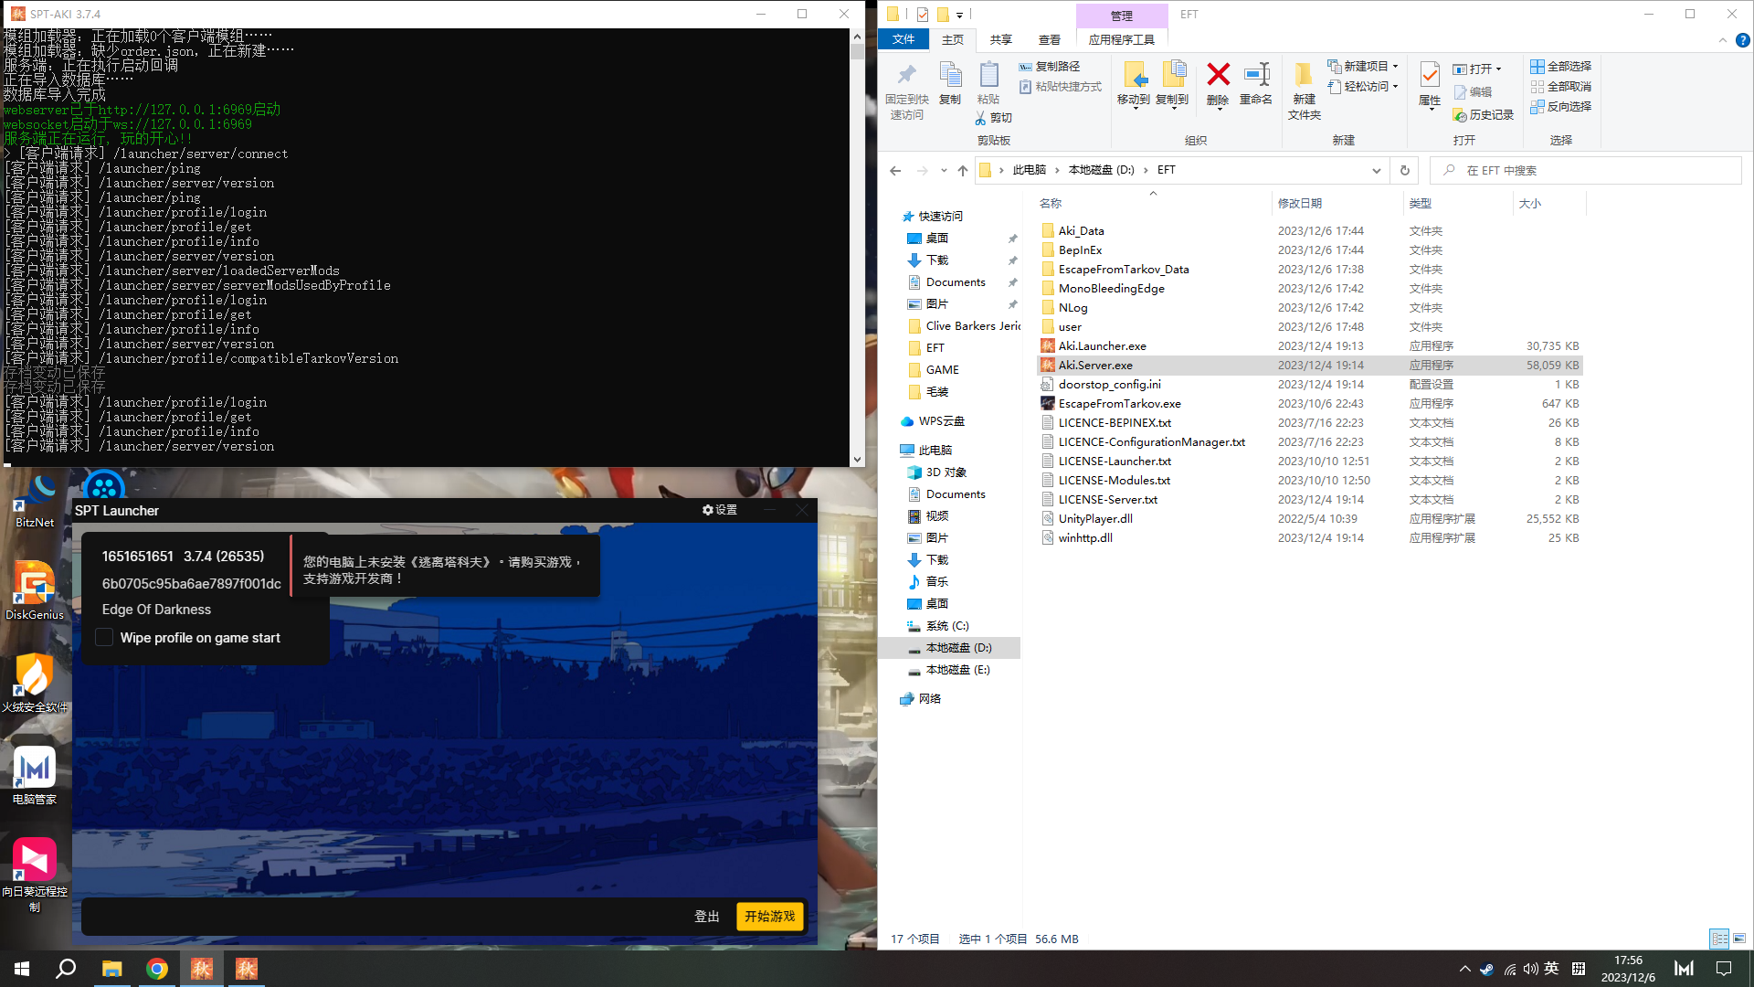1754x987 pixels.
Task: Open the Windows Start menu
Action: [x=22, y=969]
